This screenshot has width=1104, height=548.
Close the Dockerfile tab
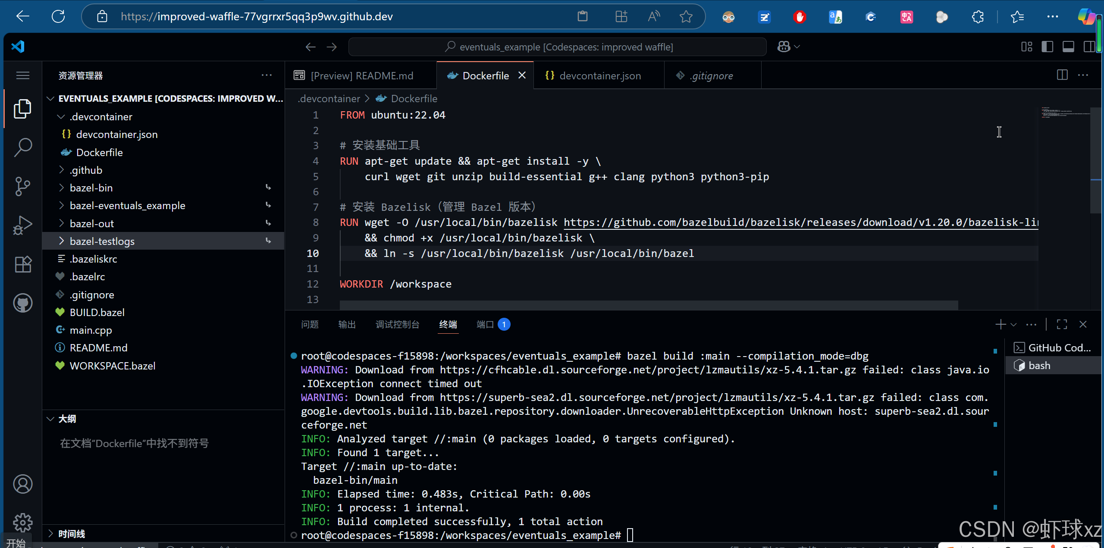(x=522, y=75)
